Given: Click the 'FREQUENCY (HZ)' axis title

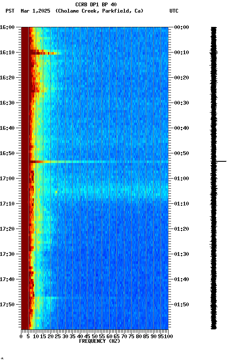Looking at the screenshot, I should pos(100,341).
